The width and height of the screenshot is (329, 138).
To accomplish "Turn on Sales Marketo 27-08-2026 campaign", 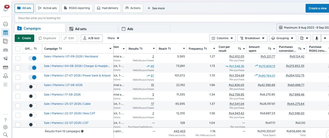I will click(32, 87).
